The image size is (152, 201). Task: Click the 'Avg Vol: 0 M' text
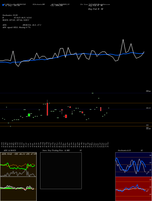pos(95,5)
